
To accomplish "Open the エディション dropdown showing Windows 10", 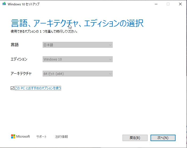I will click(x=78, y=59).
